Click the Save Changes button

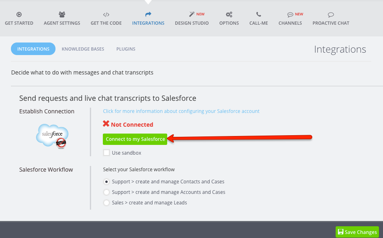point(357,232)
